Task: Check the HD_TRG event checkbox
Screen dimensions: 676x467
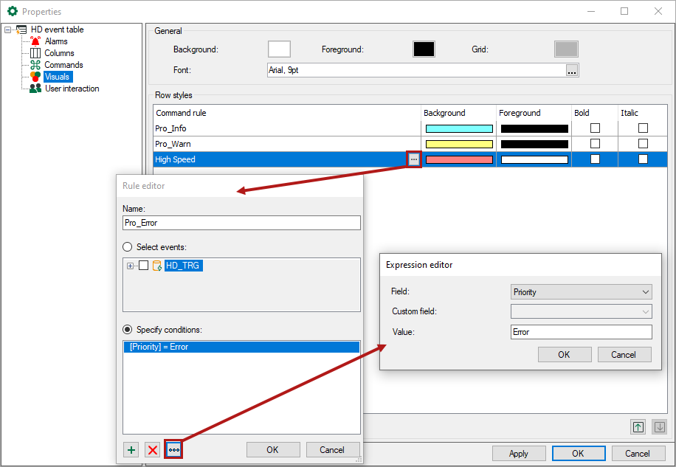Action: point(144,266)
